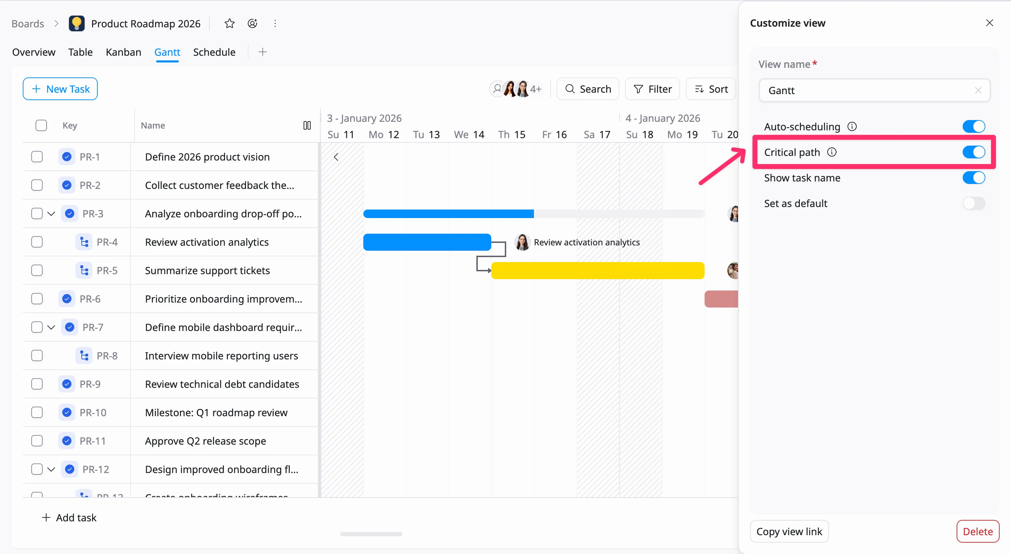Click the PR-7 task status icon
This screenshot has width=1011, height=554.
tap(69, 327)
